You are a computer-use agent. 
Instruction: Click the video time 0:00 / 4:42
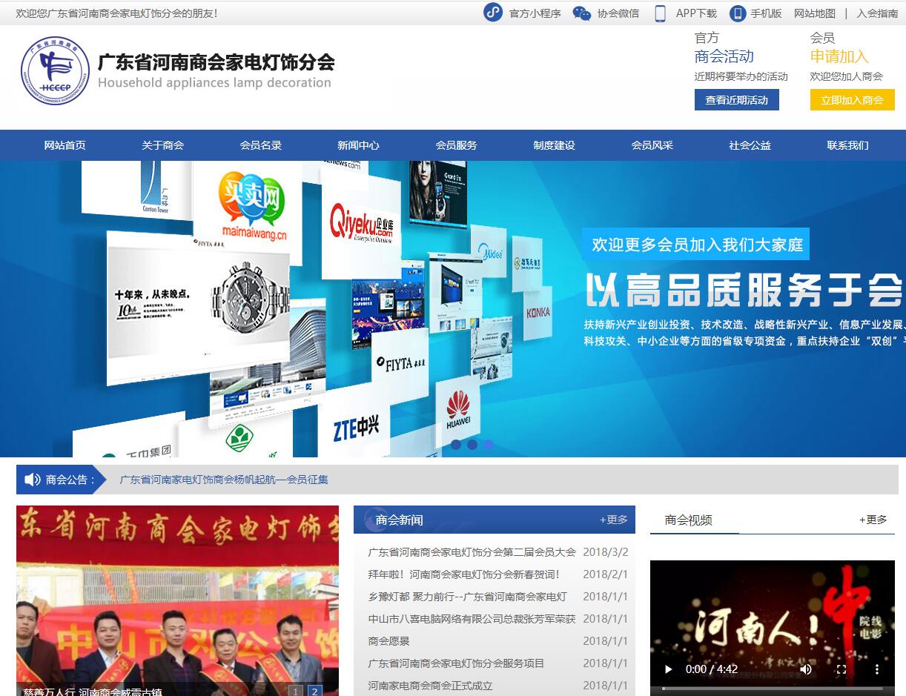712,669
